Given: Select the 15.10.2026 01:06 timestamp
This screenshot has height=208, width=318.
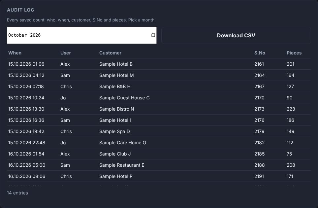Looking at the screenshot, I should pos(26,64).
